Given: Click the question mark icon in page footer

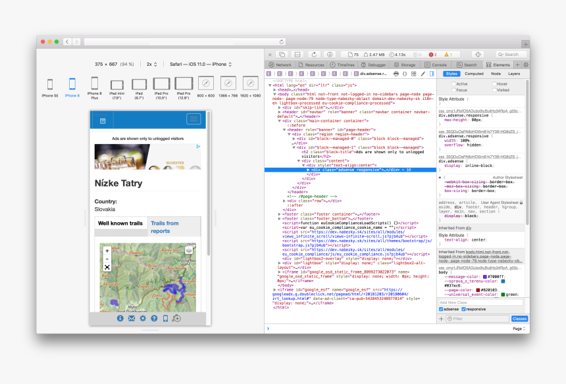Looking at the screenshot, I should [x=154, y=318].
